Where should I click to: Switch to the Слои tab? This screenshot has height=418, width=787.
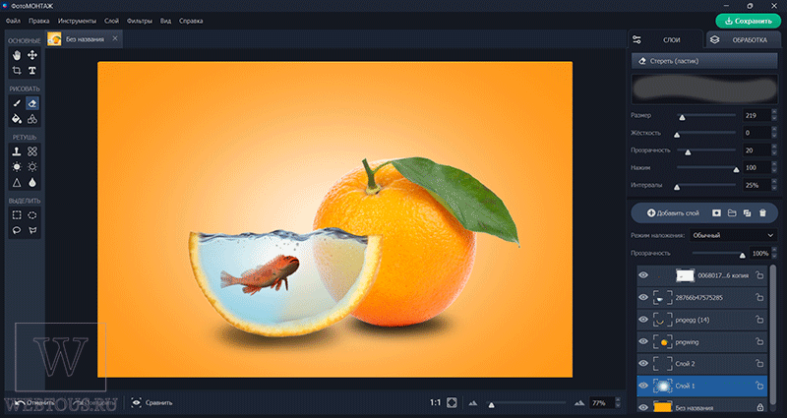point(665,39)
